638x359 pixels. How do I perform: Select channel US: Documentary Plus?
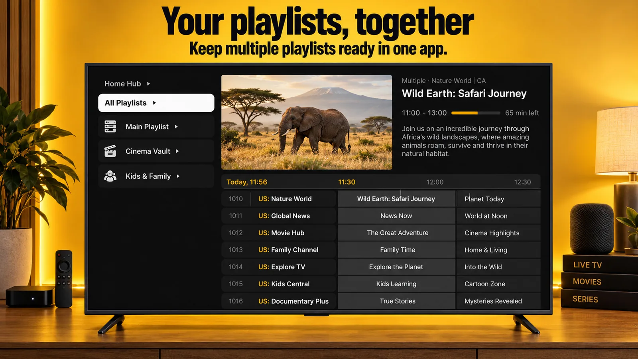[279, 301]
